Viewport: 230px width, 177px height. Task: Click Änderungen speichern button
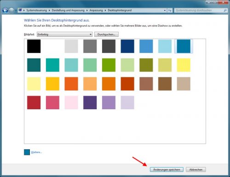point(167,170)
